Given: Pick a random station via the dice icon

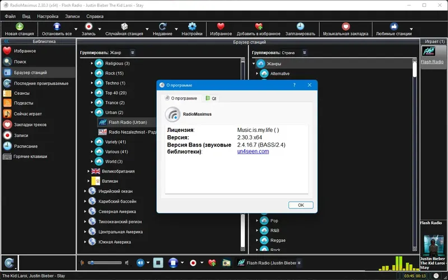Looking at the screenshot, I should [124, 26].
